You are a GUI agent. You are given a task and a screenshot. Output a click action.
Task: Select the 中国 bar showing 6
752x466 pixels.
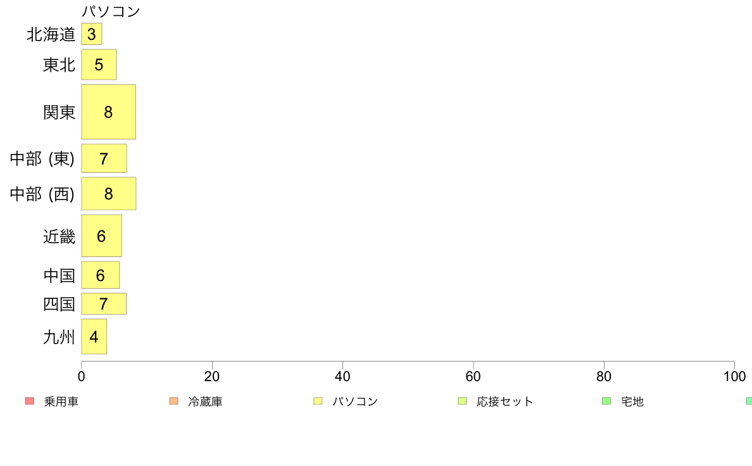pyautogui.click(x=100, y=275)
